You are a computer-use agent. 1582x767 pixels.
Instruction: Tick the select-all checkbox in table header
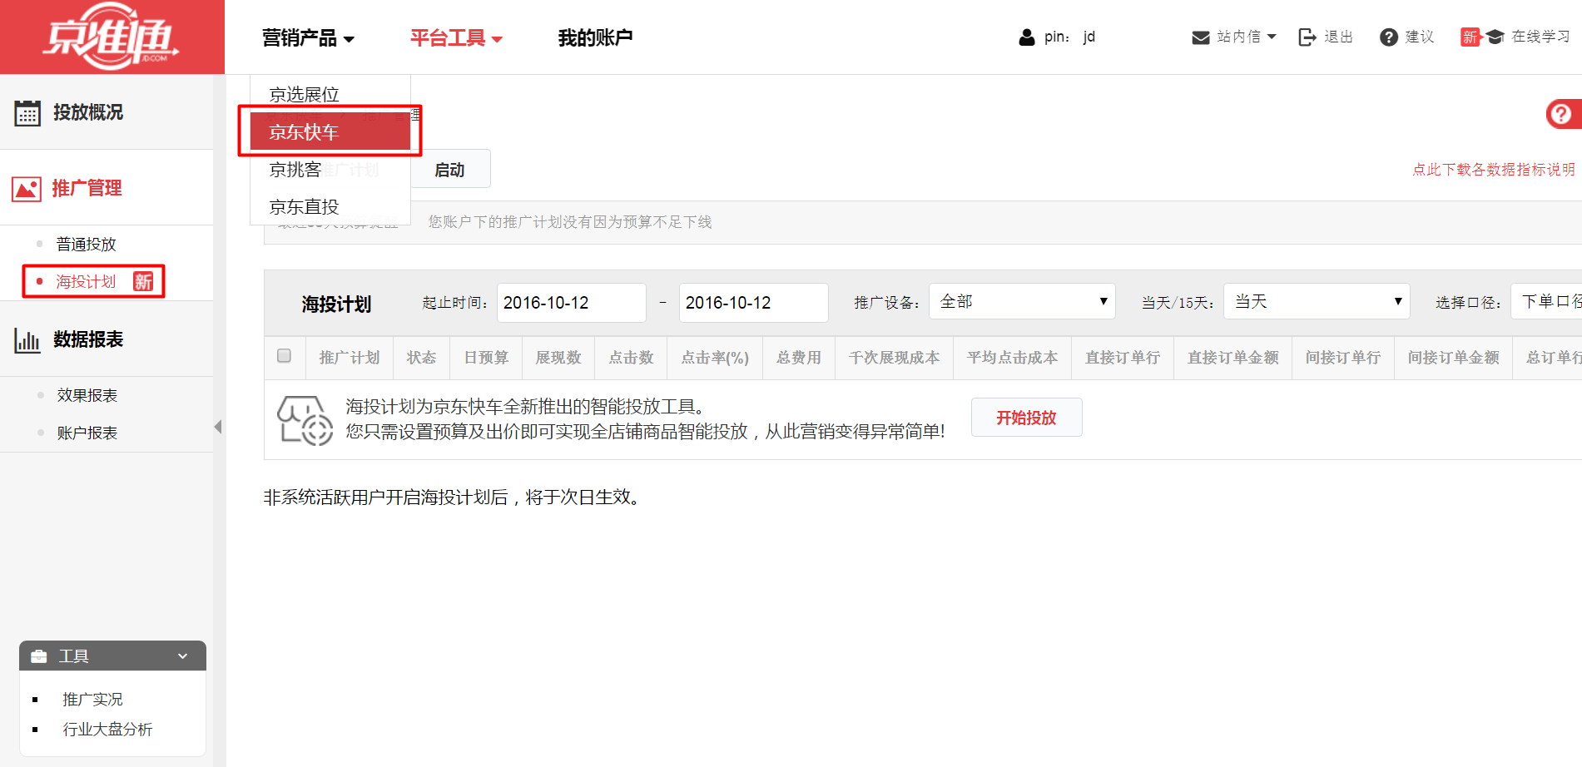(285, 356)
